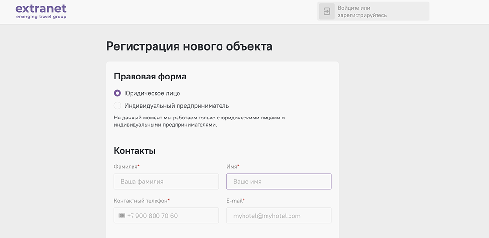
Task: Click the contact phone number field
Action: click(171, 216)
